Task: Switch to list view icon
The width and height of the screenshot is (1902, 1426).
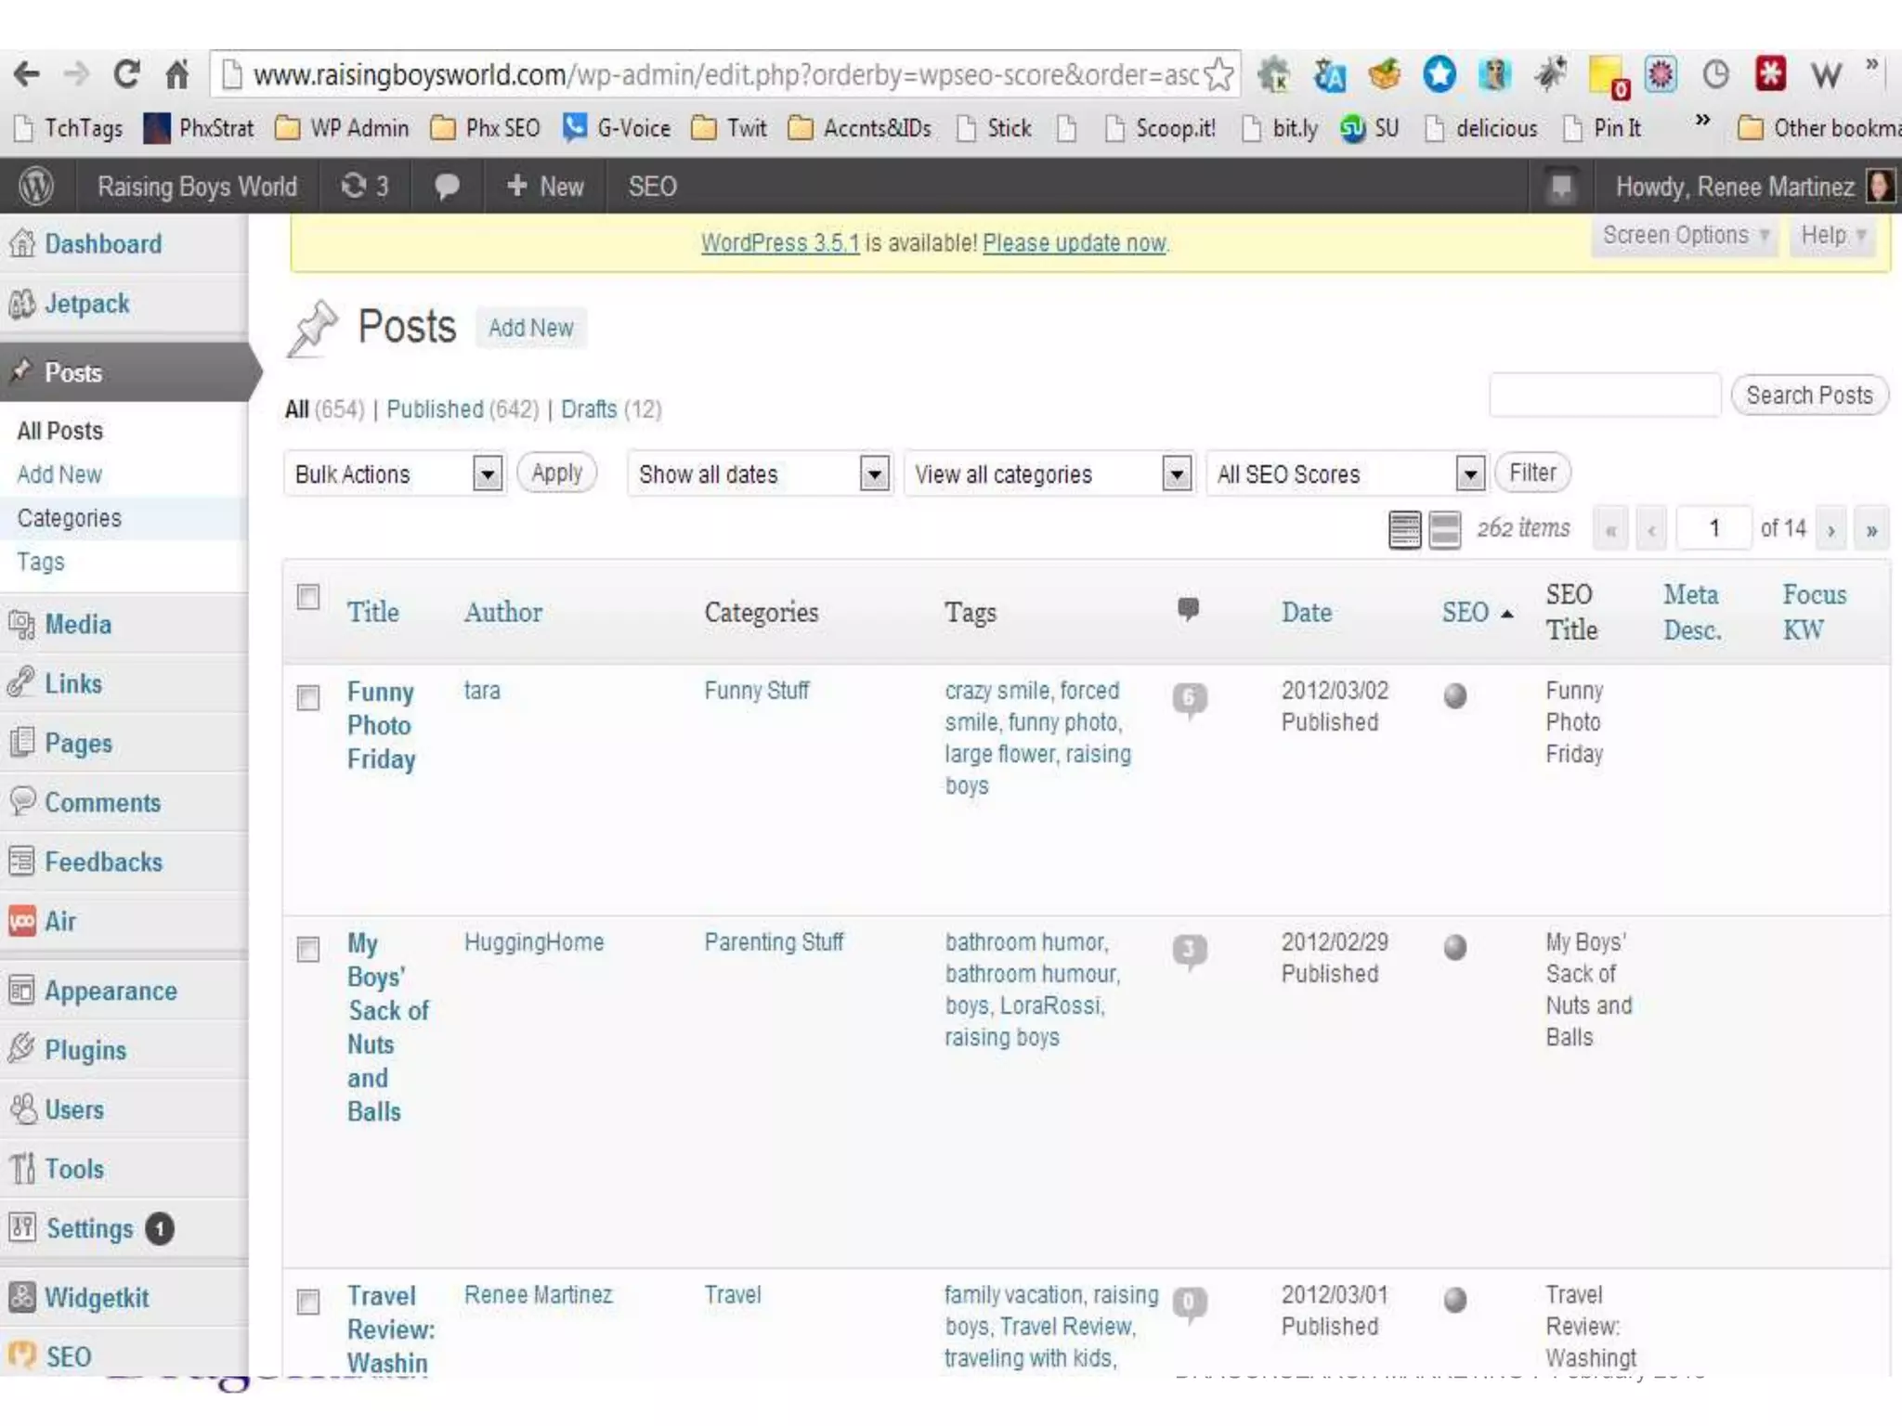Action: (x=1404, y=530)
